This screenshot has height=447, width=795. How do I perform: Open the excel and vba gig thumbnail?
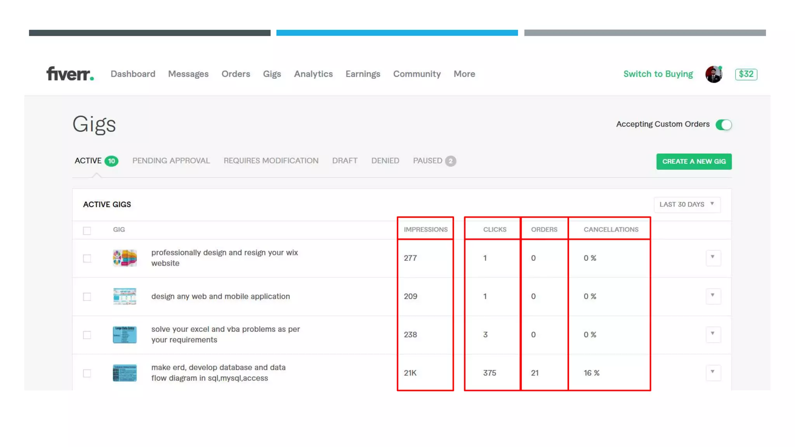pyautogui.click(x=125, y=334)
